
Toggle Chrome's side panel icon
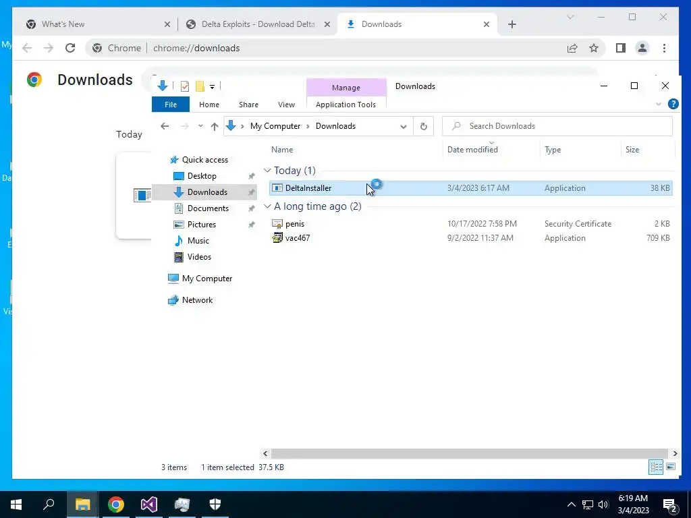621,48
